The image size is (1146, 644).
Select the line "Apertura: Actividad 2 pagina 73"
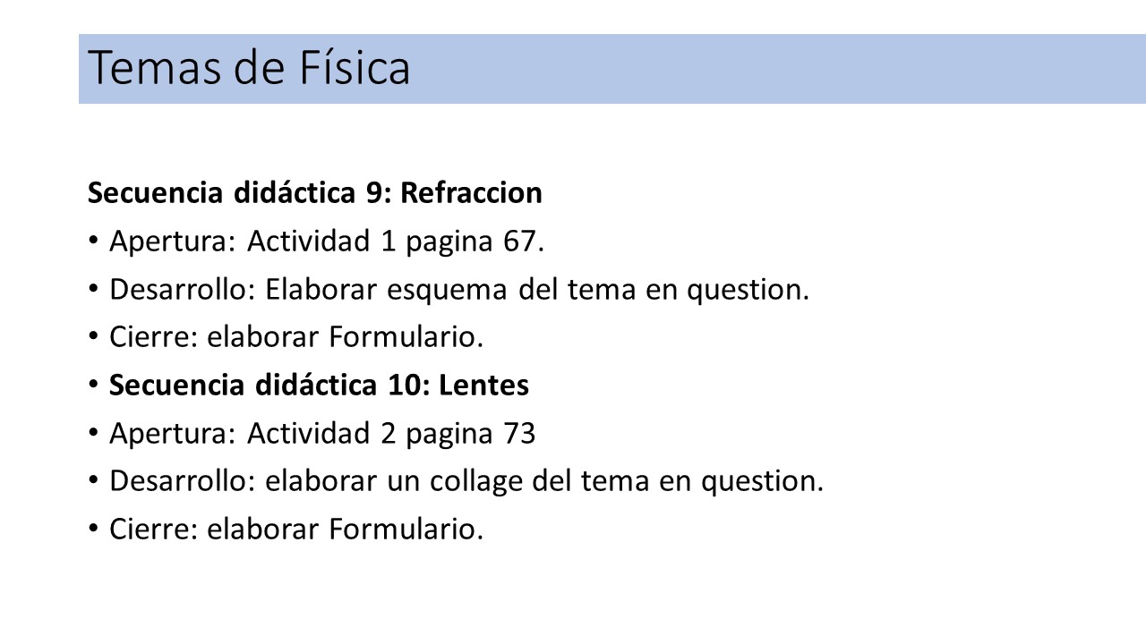(322, 434)
